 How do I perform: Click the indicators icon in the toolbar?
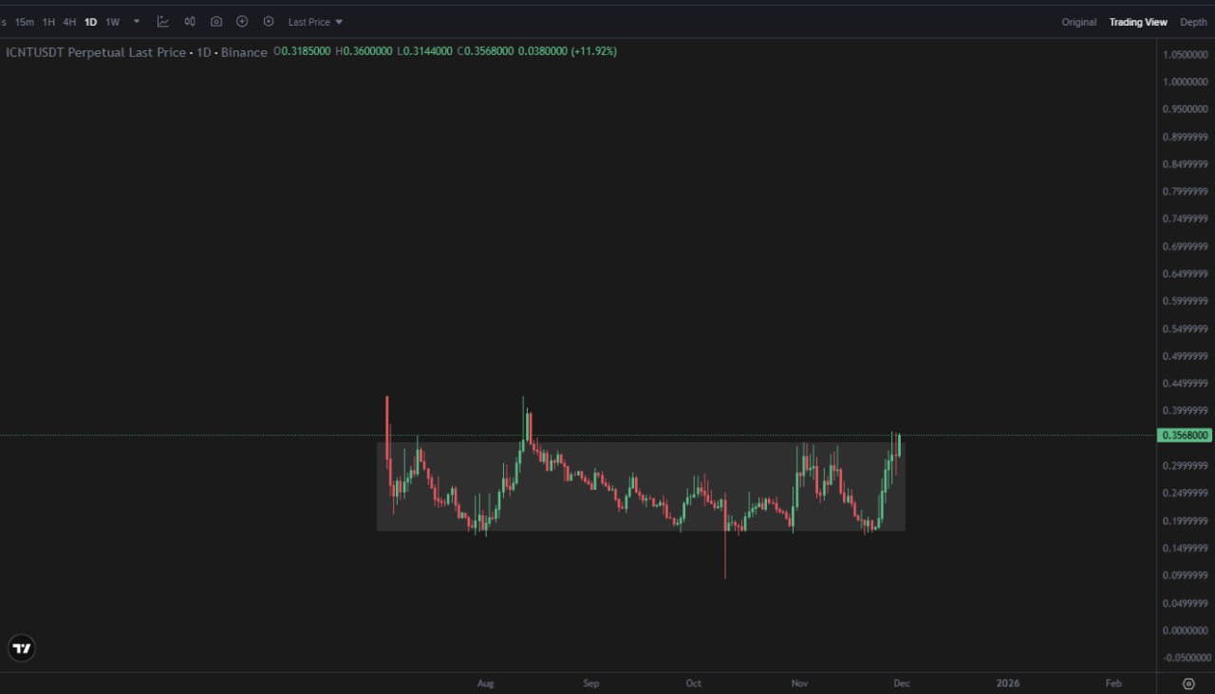tap(162, 21)
